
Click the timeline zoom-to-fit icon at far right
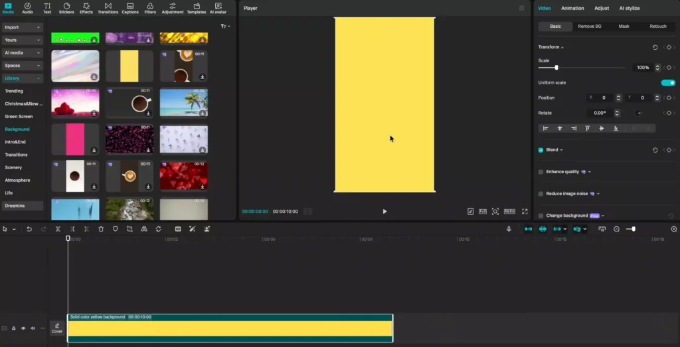(x=674, y=229)
